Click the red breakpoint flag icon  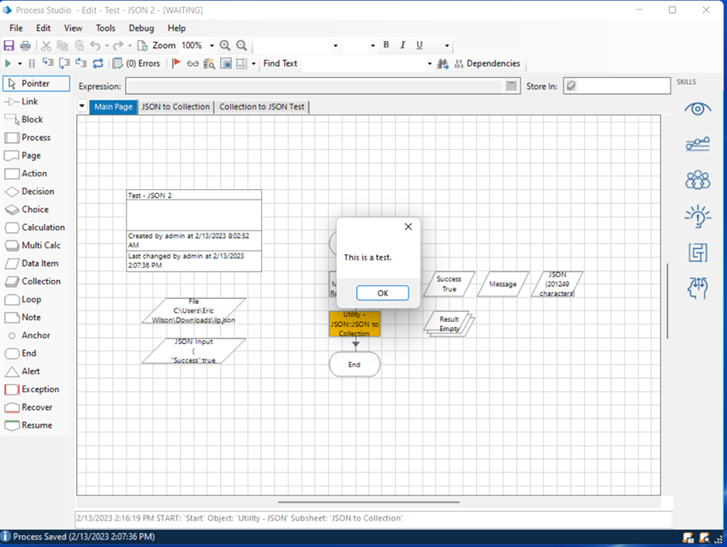[176, 63]
